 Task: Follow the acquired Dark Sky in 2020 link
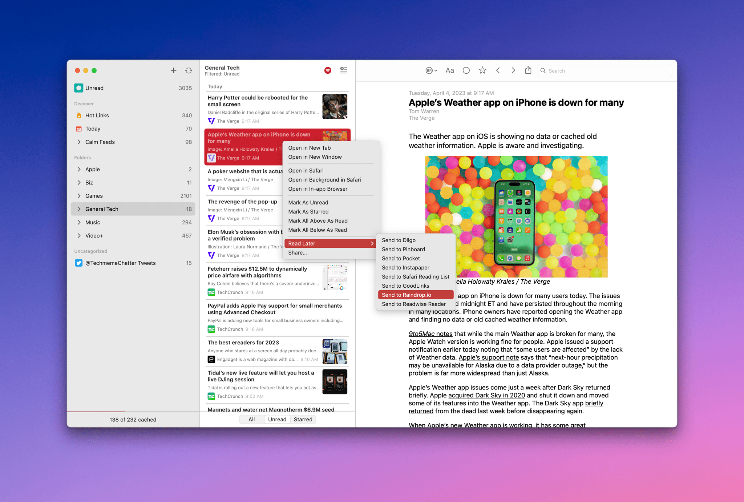point(486,395)
